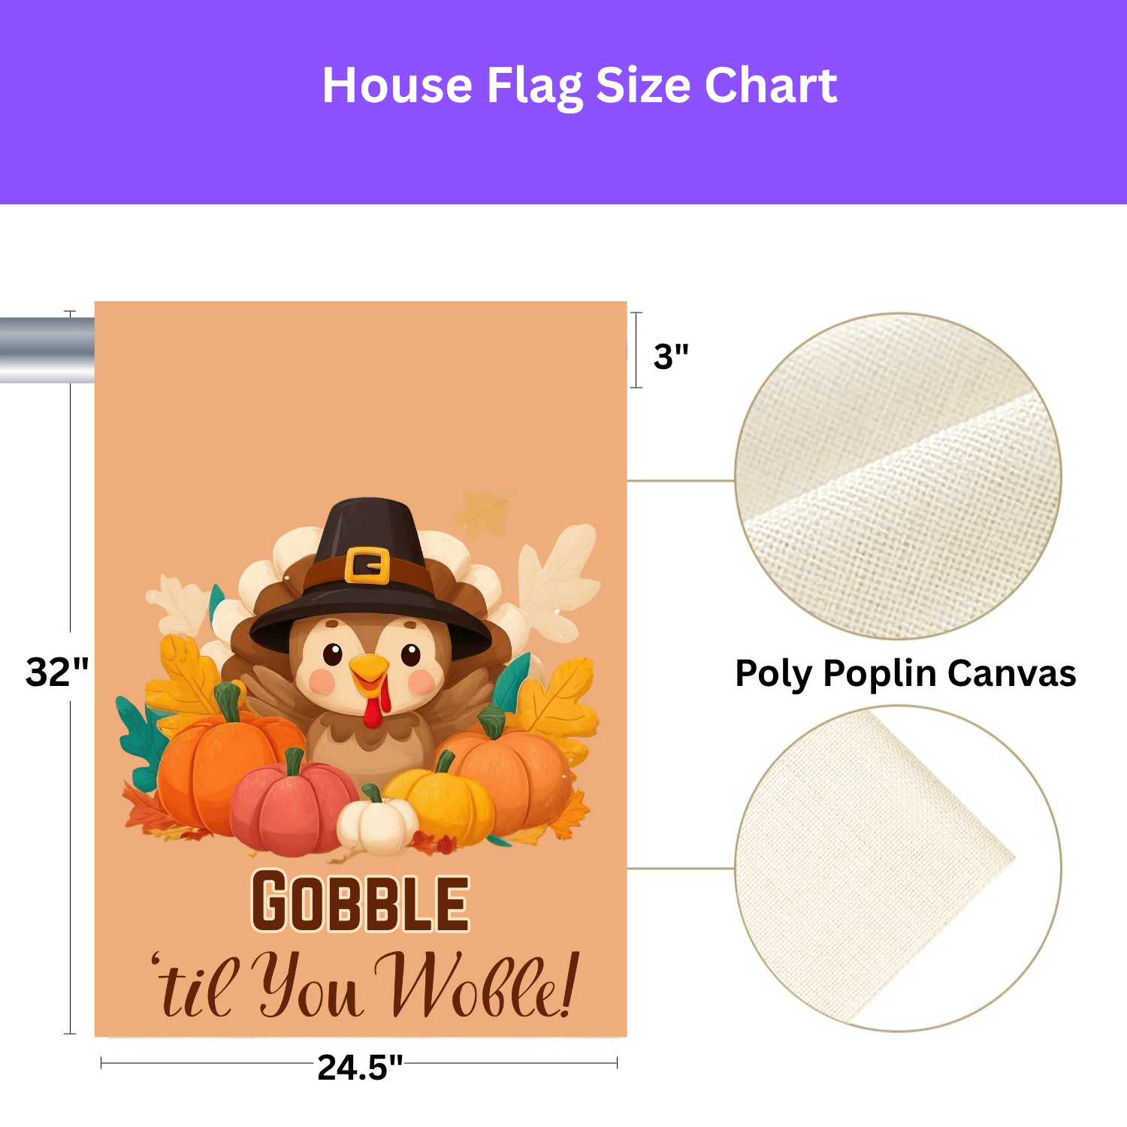Screen dimensions: 1127x1127
Task: Click the 24.5" width label
Action: pos(360,1067)
